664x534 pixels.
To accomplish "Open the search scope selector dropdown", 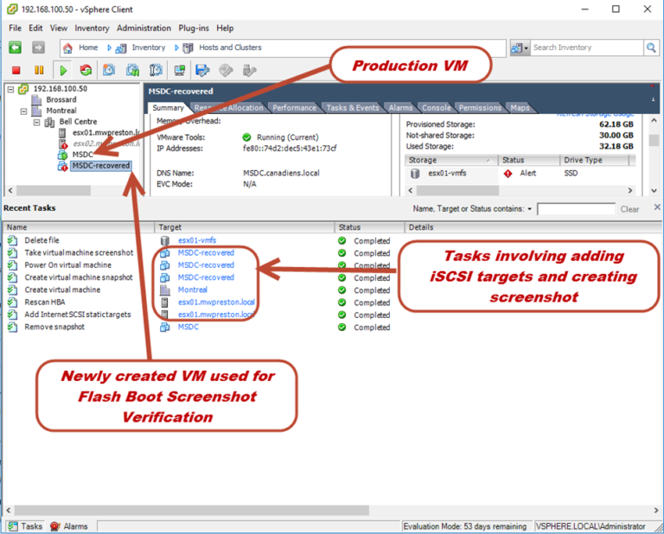I will 520,48.
